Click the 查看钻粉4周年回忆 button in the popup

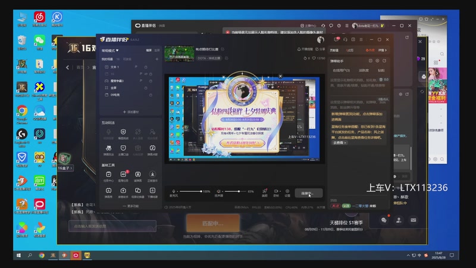(242, 143)
